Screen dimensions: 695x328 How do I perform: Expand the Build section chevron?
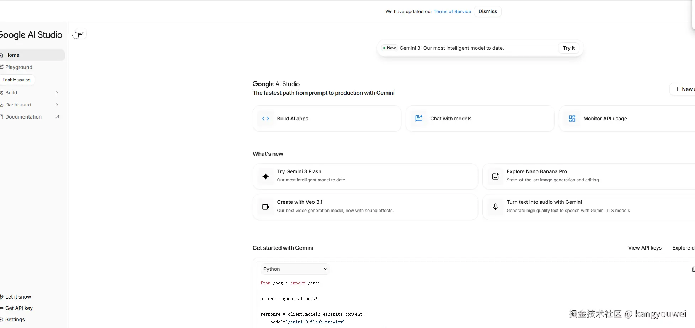(57, 93)
